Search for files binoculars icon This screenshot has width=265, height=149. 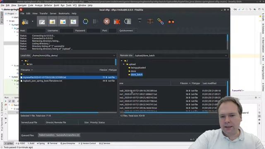171,22
